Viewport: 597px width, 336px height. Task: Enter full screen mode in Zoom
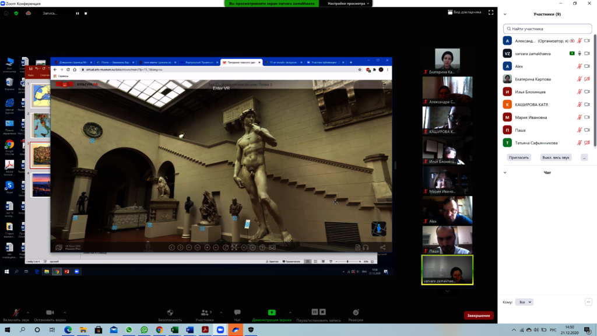pos(491,12)
